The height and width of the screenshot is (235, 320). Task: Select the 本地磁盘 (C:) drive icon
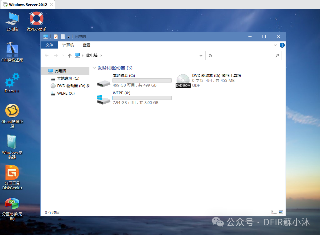tap(104, 83)
